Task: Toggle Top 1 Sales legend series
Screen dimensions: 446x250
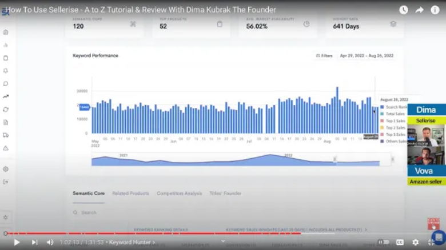Action: 393,121
